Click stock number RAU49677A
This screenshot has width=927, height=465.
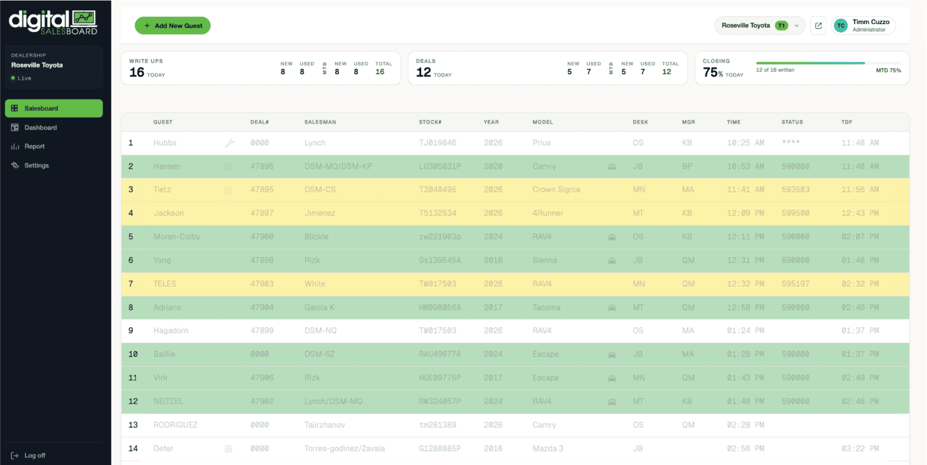click(x=440, y=355)
